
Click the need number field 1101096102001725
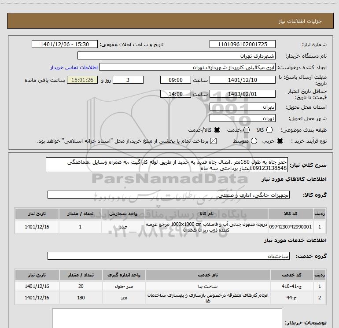point(242,44)
